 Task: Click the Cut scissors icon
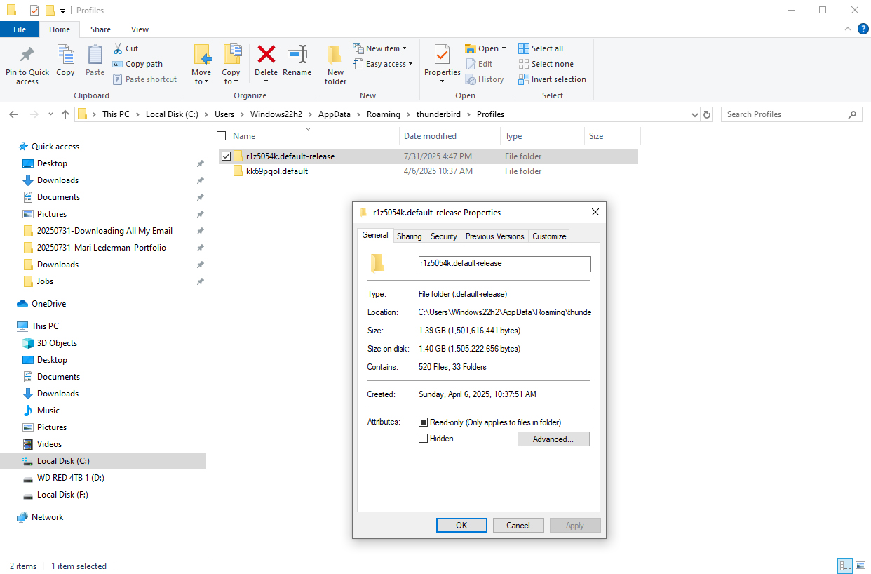pos(118,48)
